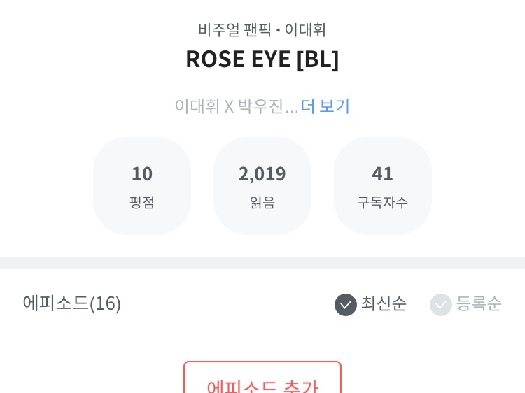Tap the 2,019 read count
The width and height of the screenshot is (525, 393).
tap(262, 173)
